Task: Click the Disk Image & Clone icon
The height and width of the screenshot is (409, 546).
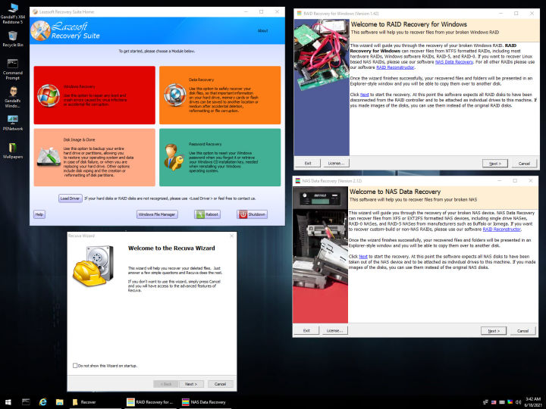Action: [x=49, y=157]
